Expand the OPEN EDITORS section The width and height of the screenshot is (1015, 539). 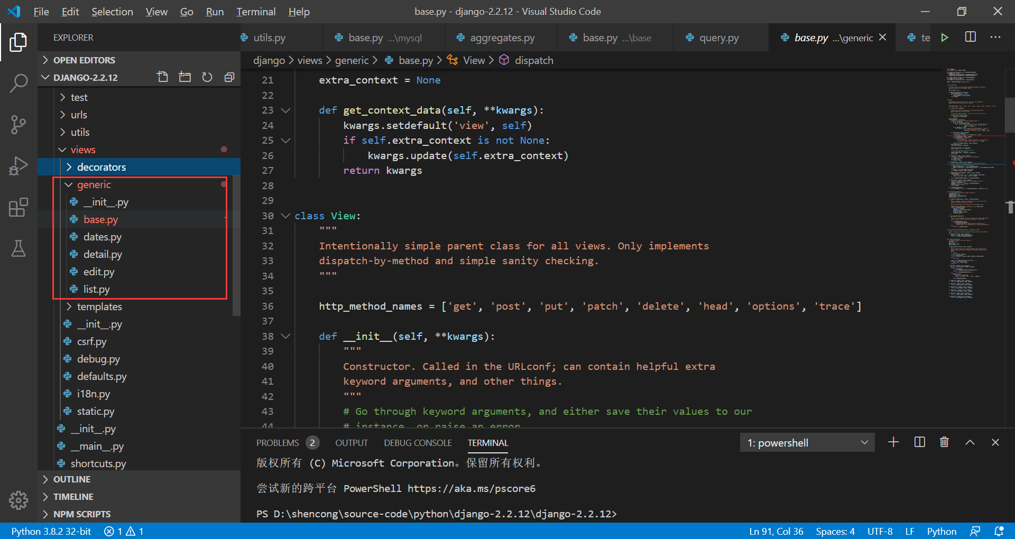coord(139,60)
